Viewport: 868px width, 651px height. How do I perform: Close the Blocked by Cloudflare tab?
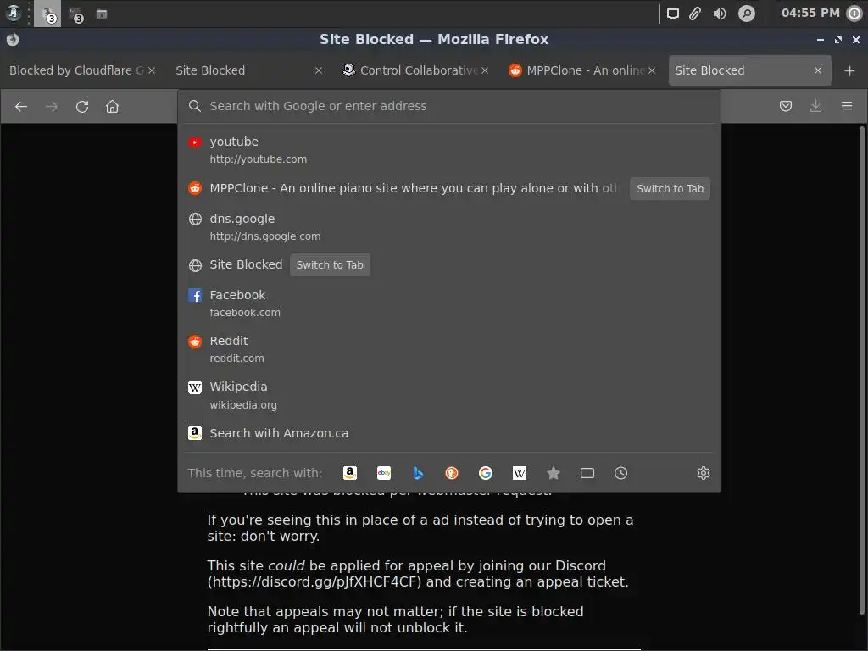(x=152, y=70)
